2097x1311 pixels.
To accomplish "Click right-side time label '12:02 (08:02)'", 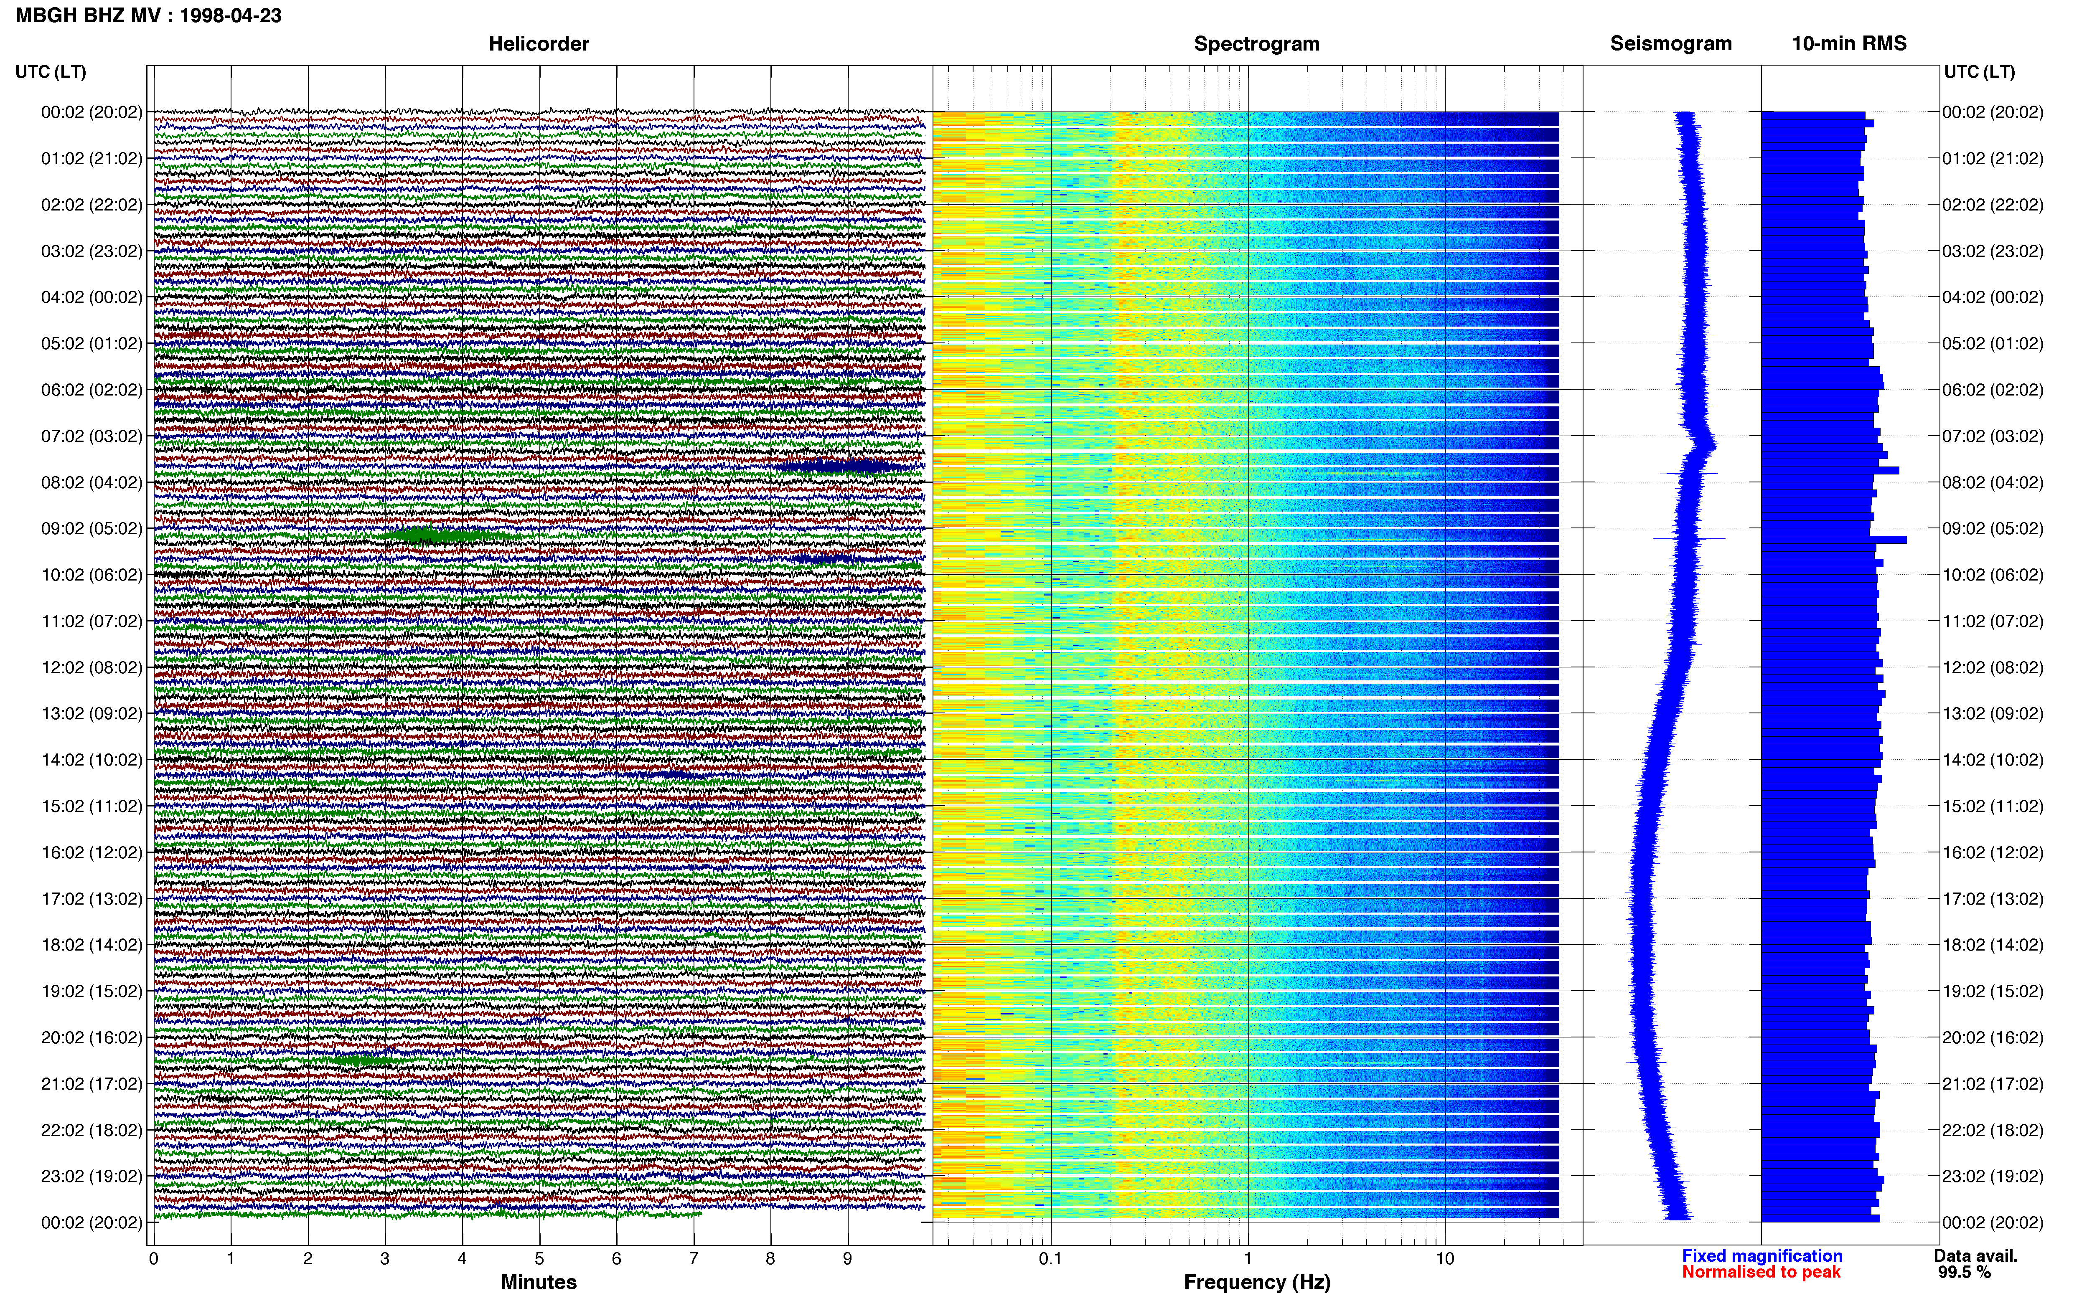I will tap(1993, 668).
